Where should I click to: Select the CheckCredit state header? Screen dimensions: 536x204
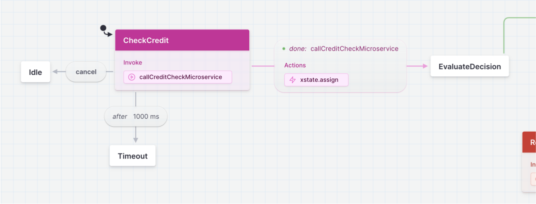pyautogui.click(x=182, y=40)
